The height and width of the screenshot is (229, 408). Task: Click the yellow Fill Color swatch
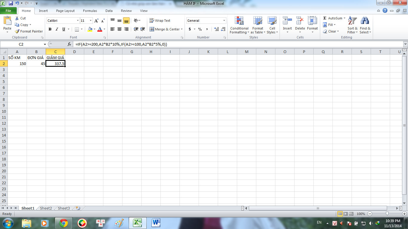tap(90, 29)
